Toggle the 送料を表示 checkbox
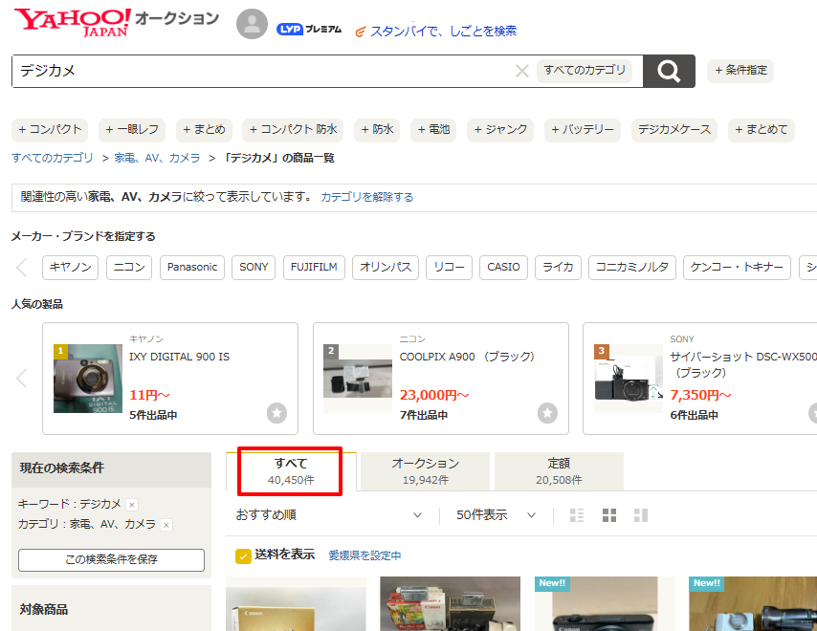 click(x=244, y=555)
